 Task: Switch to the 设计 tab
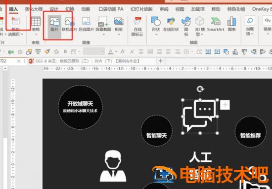click(x=53, y=9)
